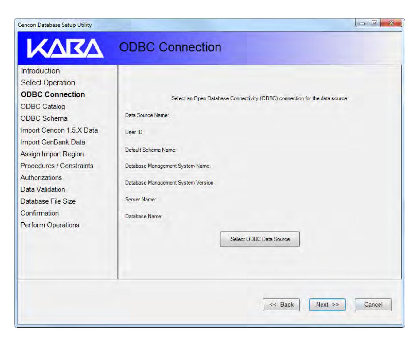
Task: Jump to the ODBC Catalog step
Action: click(x=43, y=106)
